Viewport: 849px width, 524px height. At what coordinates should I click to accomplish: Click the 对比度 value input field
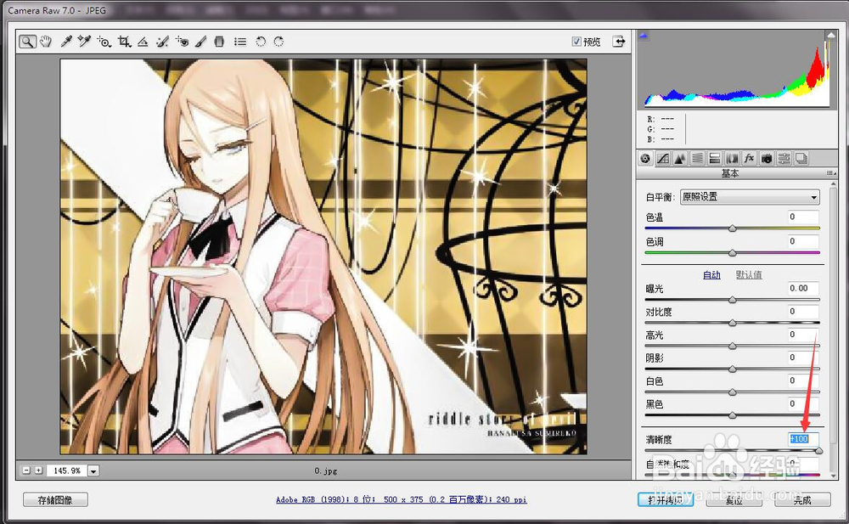[803, 312]
